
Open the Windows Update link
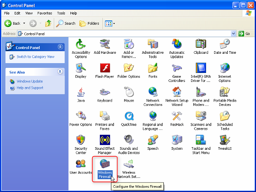pos(30,81)
